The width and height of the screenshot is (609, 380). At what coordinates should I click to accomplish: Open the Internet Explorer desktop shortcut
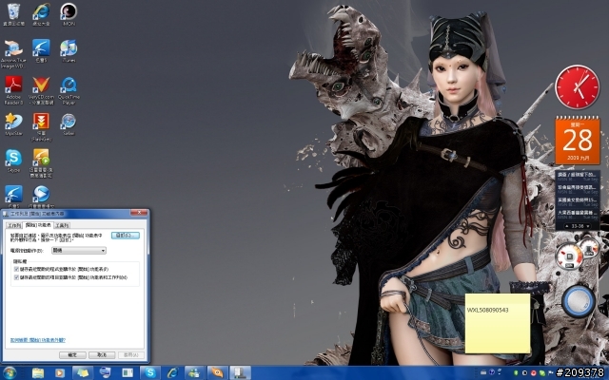(x=41, y=14)
